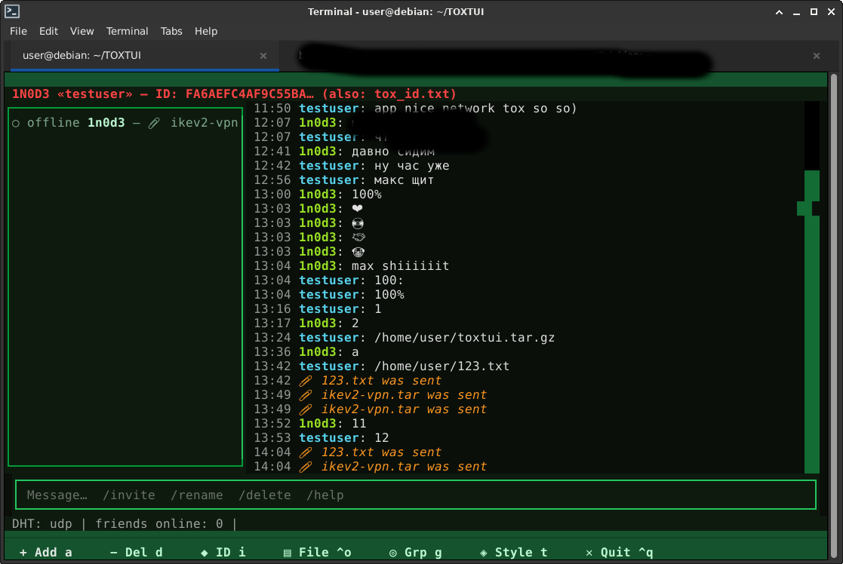This screenshot has height=564, width=843.
Task: Click the 'app nice network tox so so)' message
Action: pyautogui.click(x=475, y=109)
